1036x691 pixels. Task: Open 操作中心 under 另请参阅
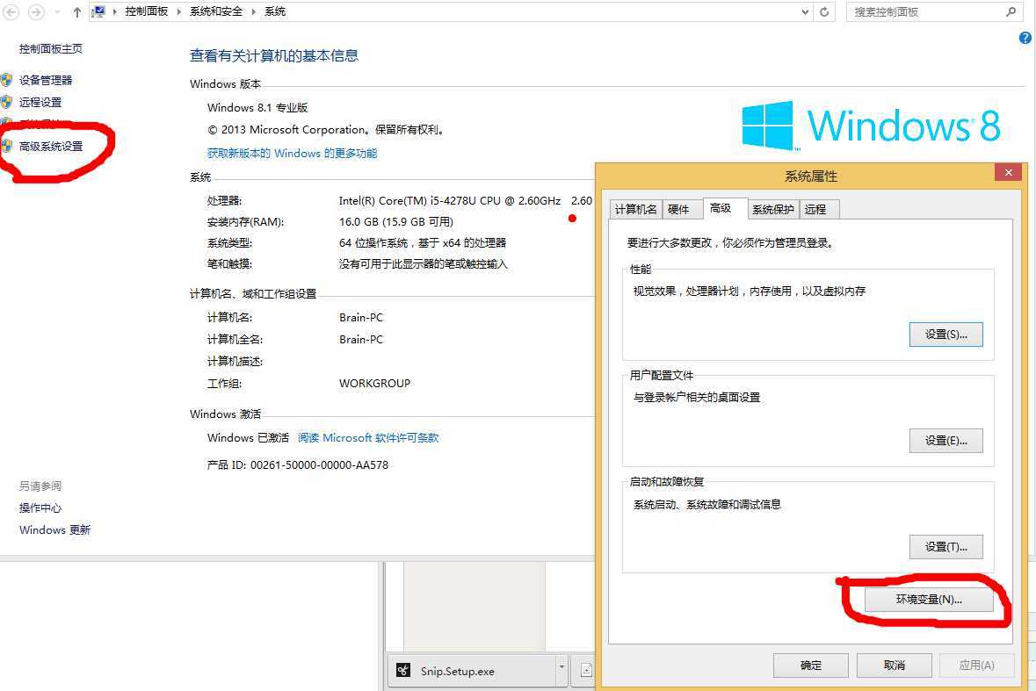(40, 508)
